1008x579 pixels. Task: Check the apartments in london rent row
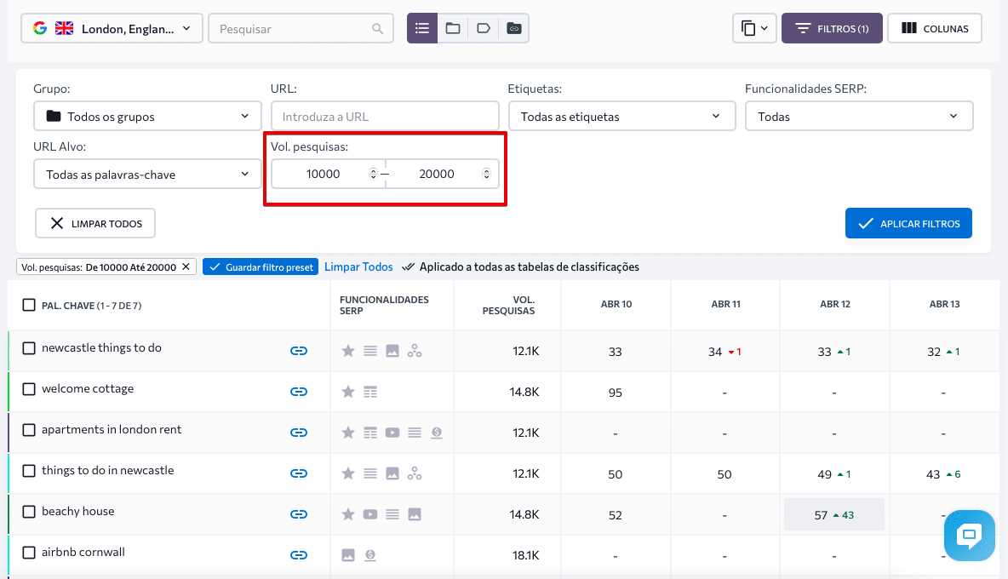(29, 430)
